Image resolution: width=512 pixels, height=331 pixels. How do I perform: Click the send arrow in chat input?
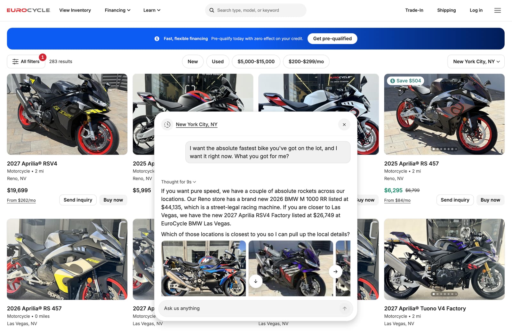(x=345, y=309)
